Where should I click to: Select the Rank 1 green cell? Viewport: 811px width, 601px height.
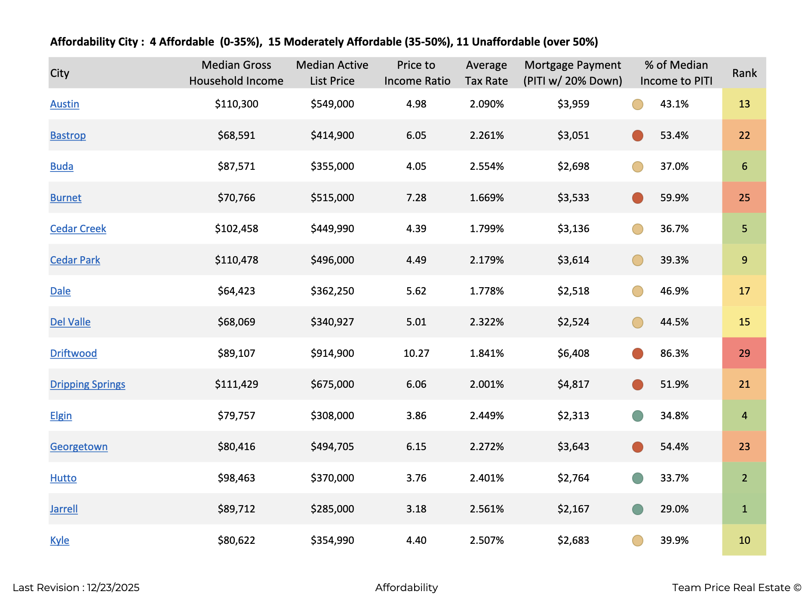(x=744, y=509)
